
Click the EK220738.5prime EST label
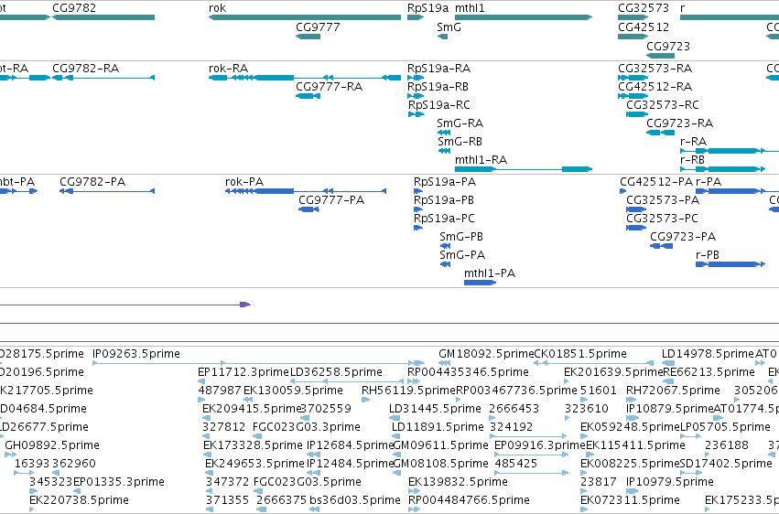79,500
